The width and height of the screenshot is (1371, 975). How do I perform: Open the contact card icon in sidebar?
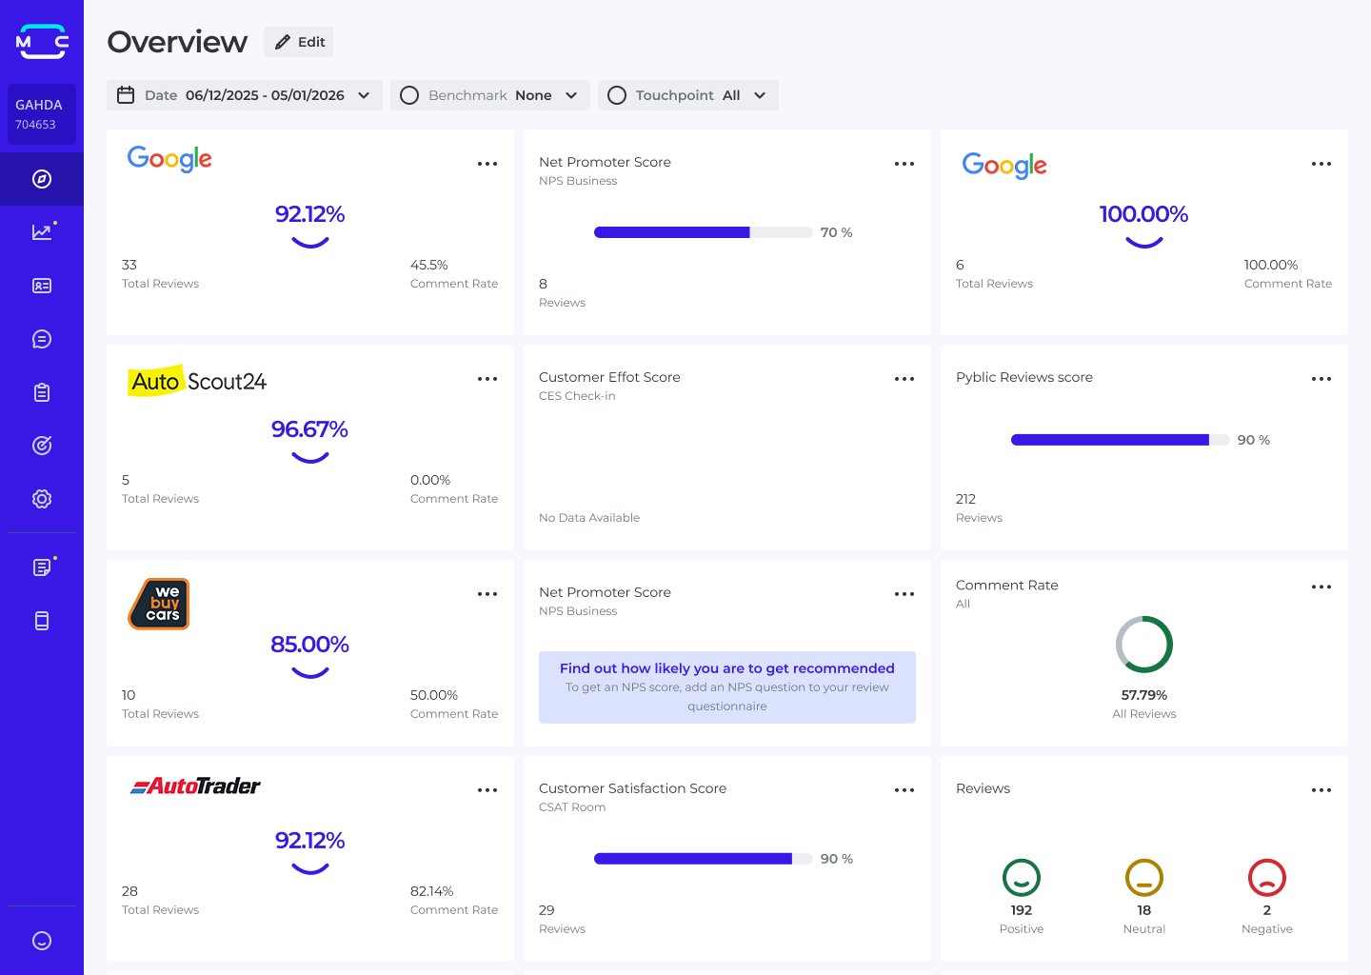click(42, 286)
